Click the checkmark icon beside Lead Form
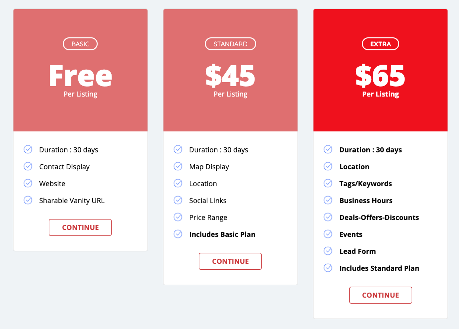The image size is (459, 329). point(328,251)
